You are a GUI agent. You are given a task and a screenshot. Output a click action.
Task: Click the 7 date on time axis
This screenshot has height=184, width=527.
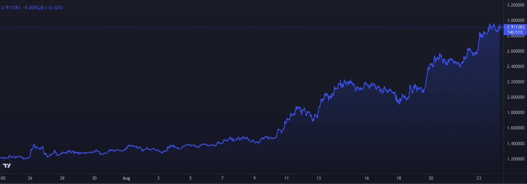pos(223,178)
